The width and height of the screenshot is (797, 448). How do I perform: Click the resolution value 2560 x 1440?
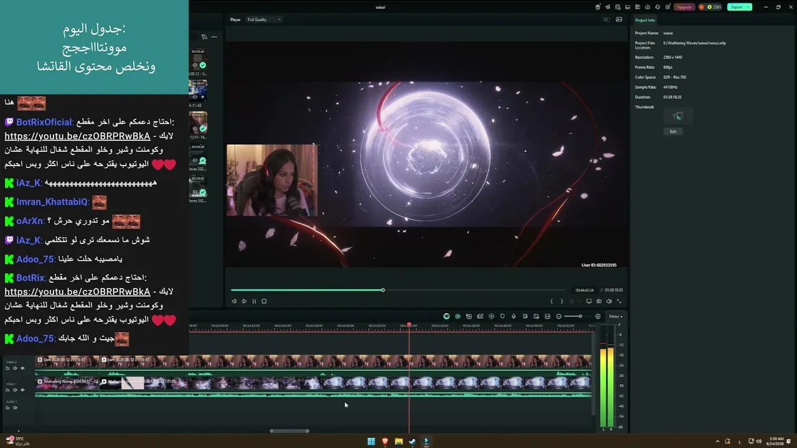[x=672, y=57]
